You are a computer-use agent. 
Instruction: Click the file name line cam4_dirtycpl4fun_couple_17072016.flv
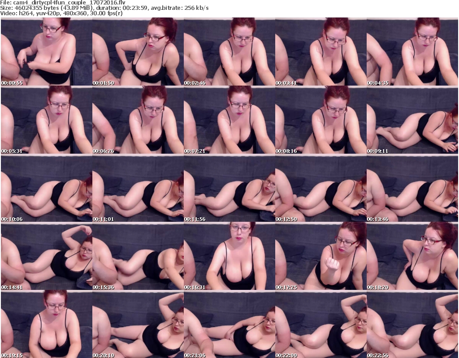[63, 3]
